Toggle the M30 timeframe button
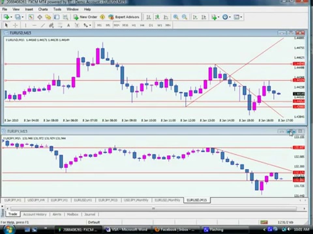Viewport: 313px width, 234px height. (125, 25)
